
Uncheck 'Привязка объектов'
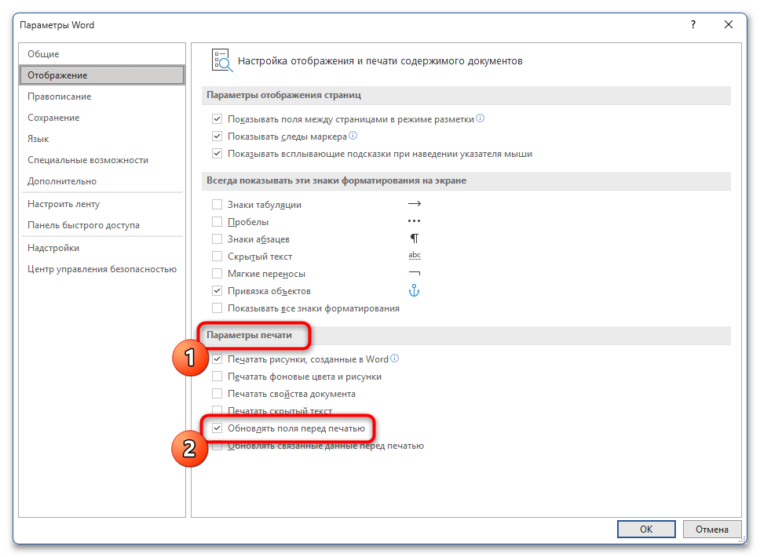coord(217,291)
